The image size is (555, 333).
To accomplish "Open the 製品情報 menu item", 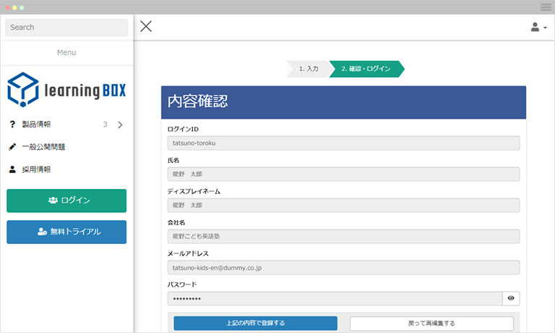I will [x=36, y=125].
